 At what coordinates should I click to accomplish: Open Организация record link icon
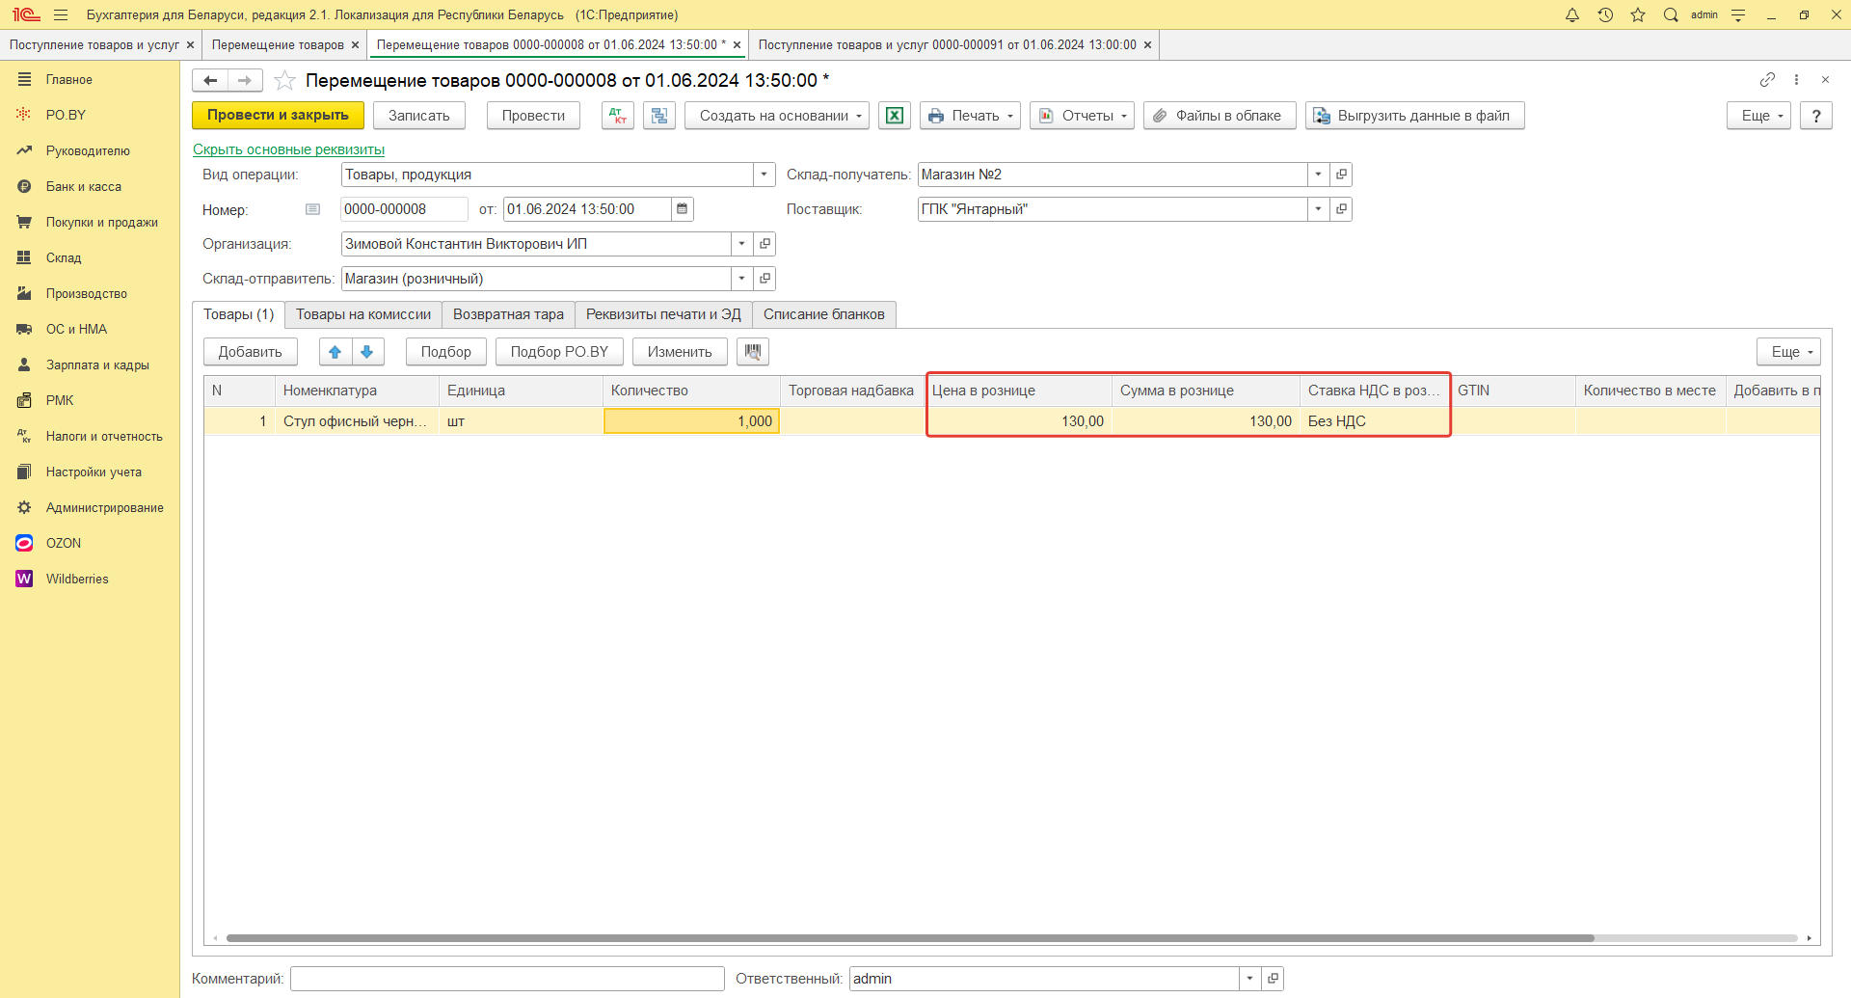click(765, 244)
